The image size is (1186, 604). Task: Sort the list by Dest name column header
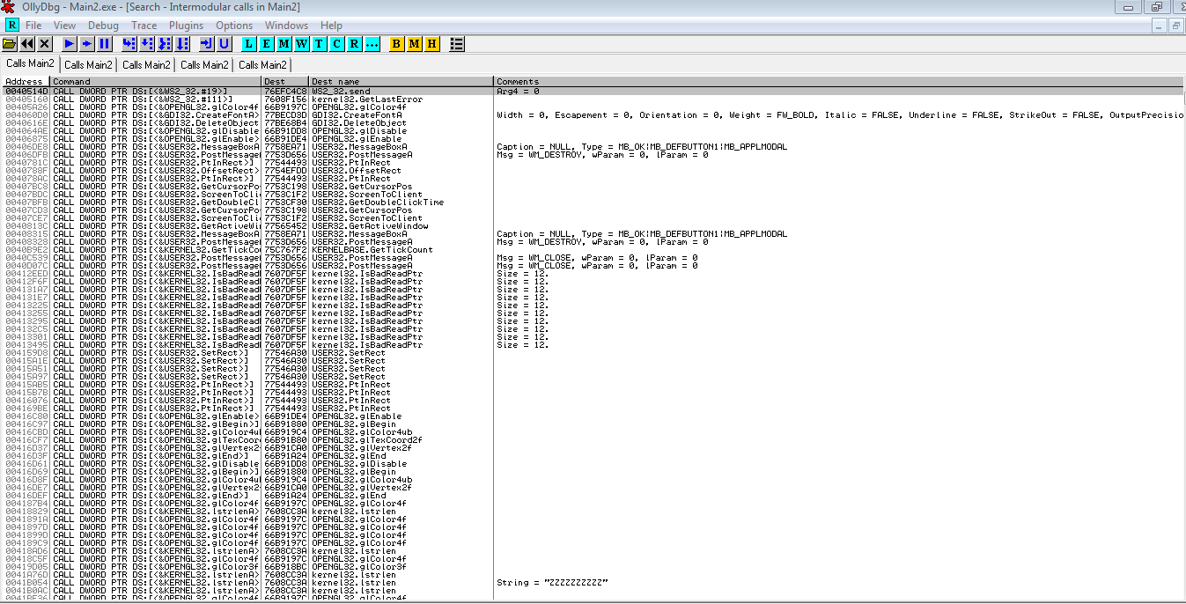(x=401, y=81)
